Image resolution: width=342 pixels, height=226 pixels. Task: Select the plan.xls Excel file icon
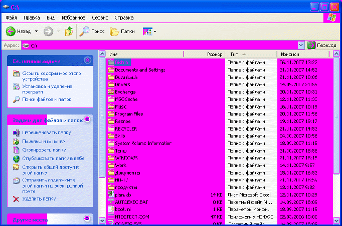coord(111,194)
